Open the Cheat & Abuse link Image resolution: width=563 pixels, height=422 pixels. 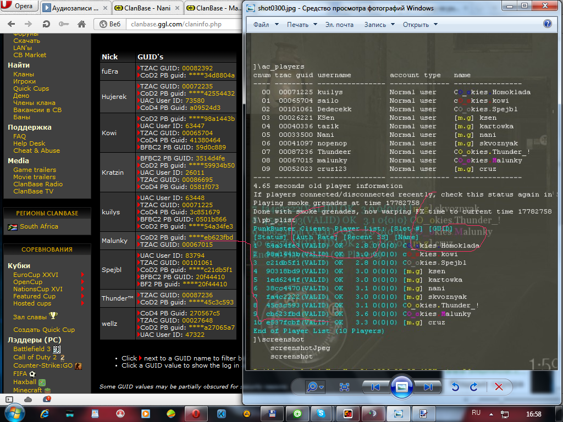tap(37, 151)
